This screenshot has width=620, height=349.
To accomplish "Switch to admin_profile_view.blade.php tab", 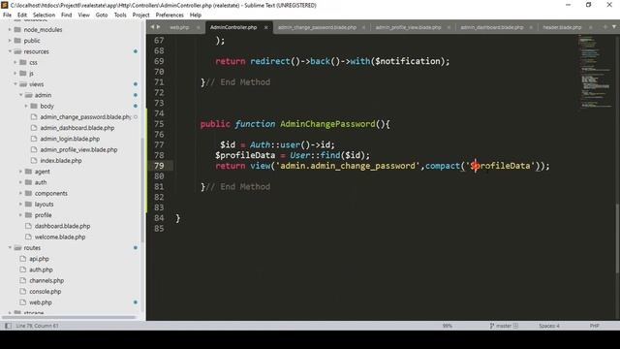I will pos(409,27).
